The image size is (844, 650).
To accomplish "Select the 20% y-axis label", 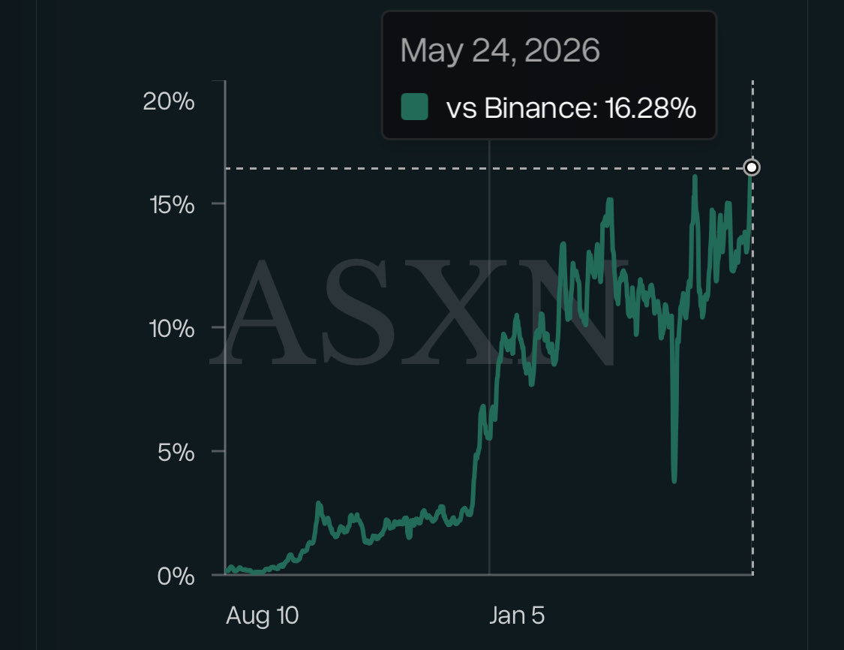I will point(169,101).
